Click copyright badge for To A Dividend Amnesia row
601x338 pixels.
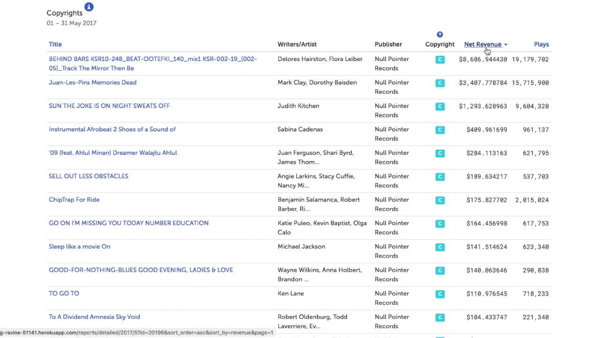coord(440,317)
